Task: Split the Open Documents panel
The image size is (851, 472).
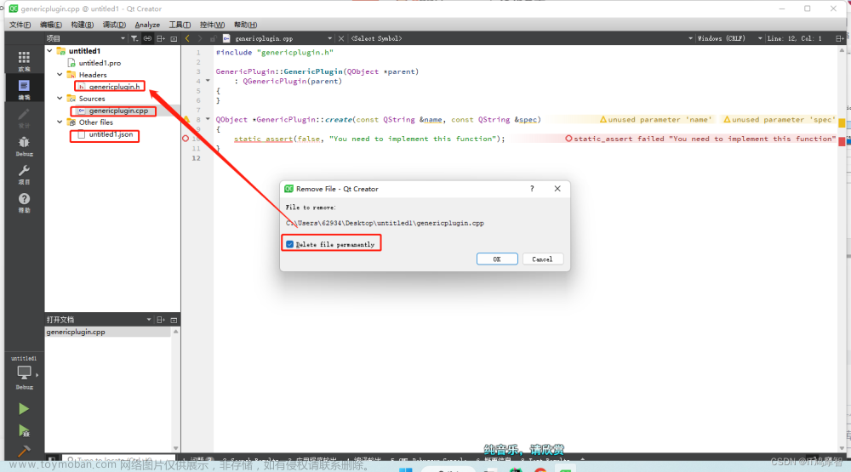Action: (x=161, y=320)
